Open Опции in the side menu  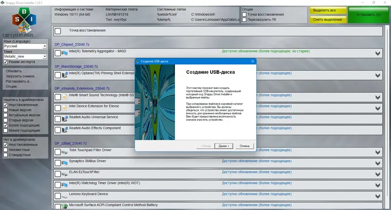click(x=11, y=86)
